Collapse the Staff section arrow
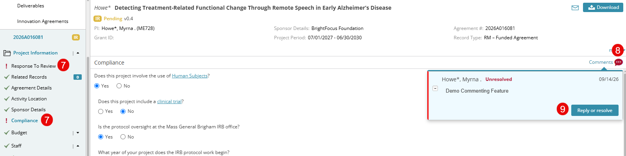The width and height of the screenshot is (626, 156). (78, 146)
